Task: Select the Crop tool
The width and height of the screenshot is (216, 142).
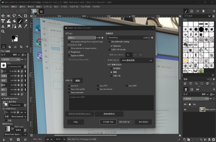Action: (26, 16)
